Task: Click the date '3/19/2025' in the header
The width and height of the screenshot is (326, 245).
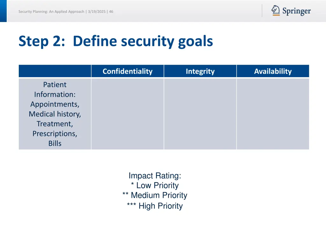Action: click(x=97, y=12)
